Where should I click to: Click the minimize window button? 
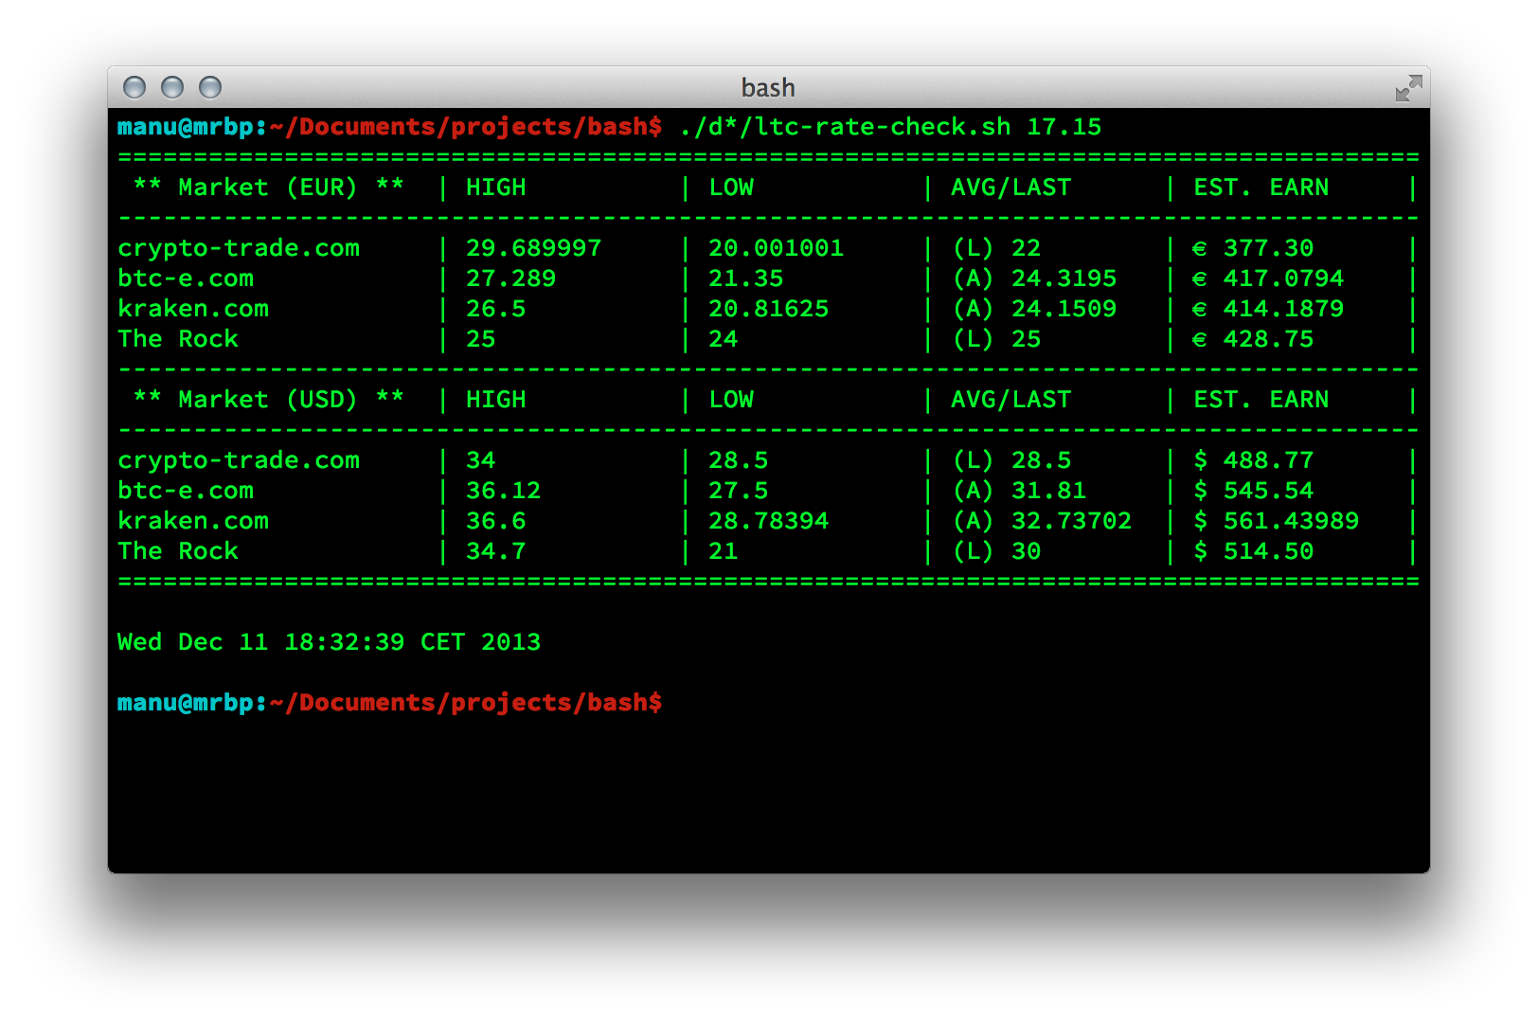[x=172, y=88]
